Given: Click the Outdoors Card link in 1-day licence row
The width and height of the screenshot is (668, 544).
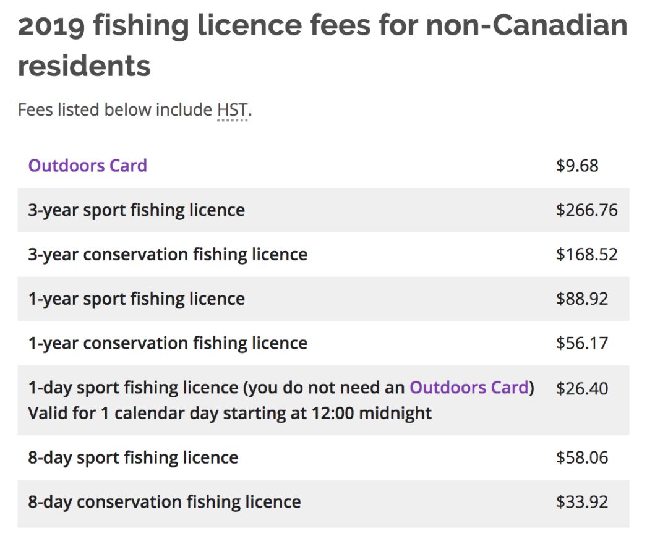Looking at the screenshot, I should [469, 388].
